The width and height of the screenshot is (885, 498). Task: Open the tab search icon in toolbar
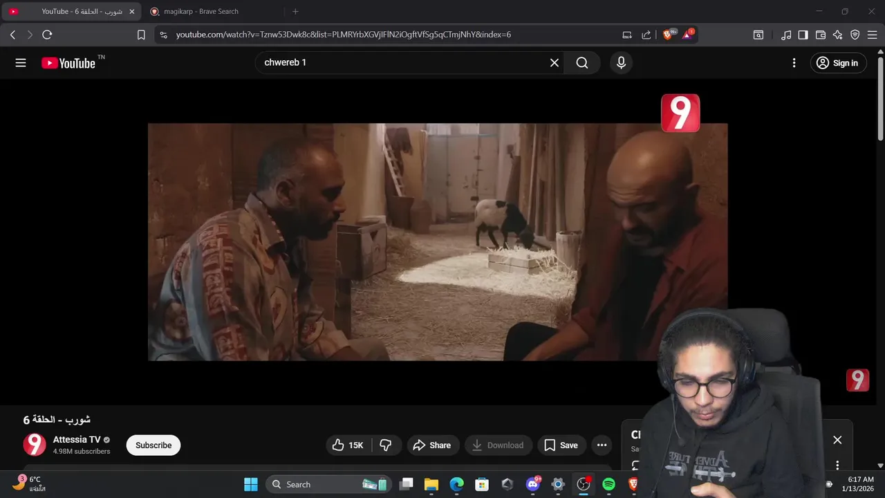pyautogui.click(x=758, y=35)
